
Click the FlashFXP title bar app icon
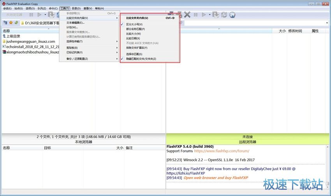pyautogui.click(x=4, y=3)
